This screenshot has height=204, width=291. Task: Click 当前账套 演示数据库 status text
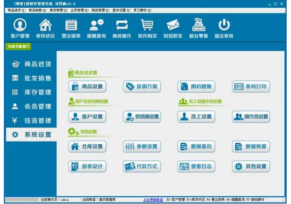coord(99,200)
